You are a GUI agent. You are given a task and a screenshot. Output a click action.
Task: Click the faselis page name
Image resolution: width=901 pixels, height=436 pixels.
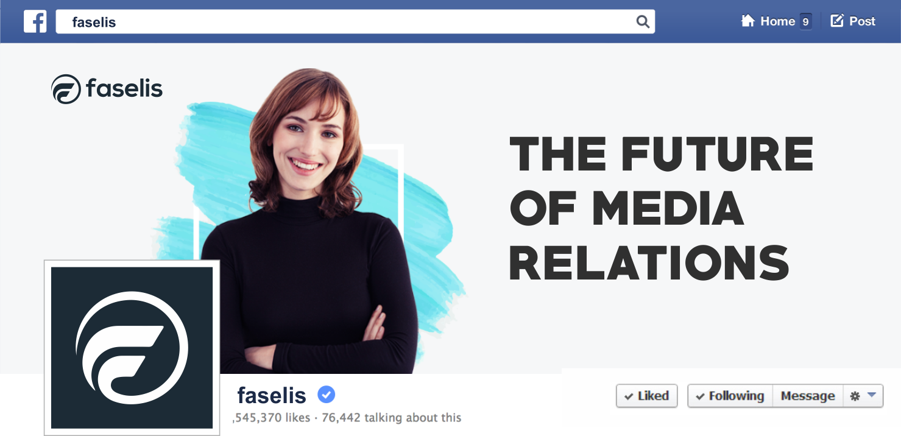[272, 396]
